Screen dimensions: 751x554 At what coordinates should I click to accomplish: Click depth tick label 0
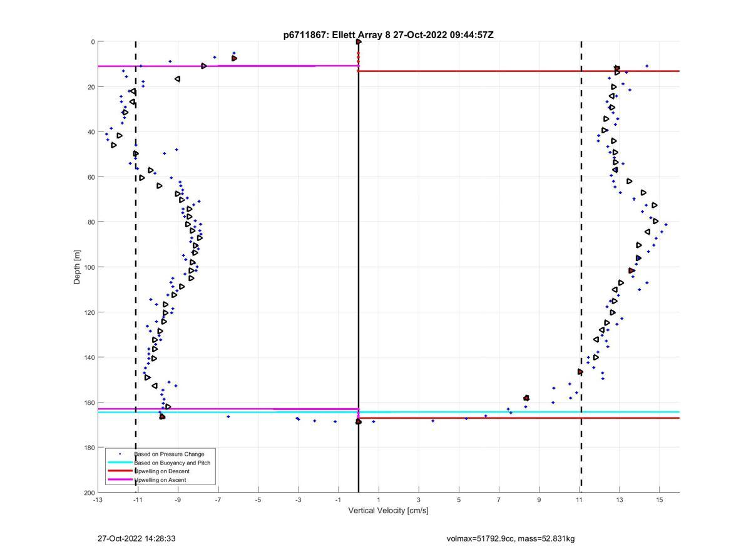click(x=93, y=42)
